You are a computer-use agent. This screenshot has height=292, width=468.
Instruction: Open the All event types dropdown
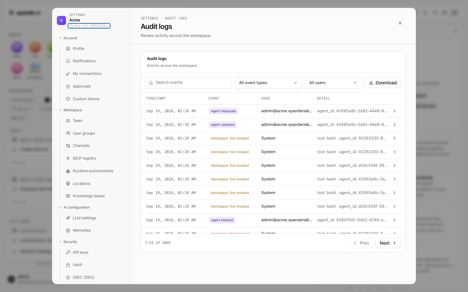pos(268,83)
